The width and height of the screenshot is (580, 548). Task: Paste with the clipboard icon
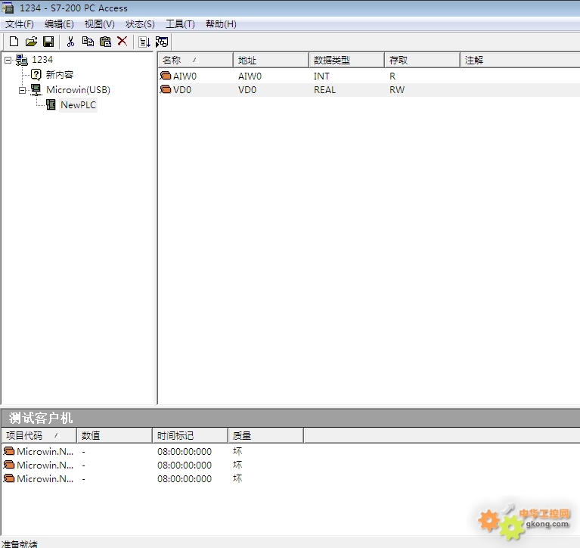coord(105,42)
